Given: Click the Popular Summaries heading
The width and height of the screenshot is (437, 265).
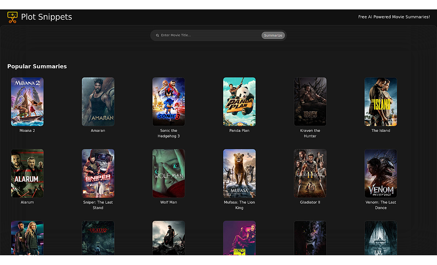Looking at the screenshot, I should [37, 66].
